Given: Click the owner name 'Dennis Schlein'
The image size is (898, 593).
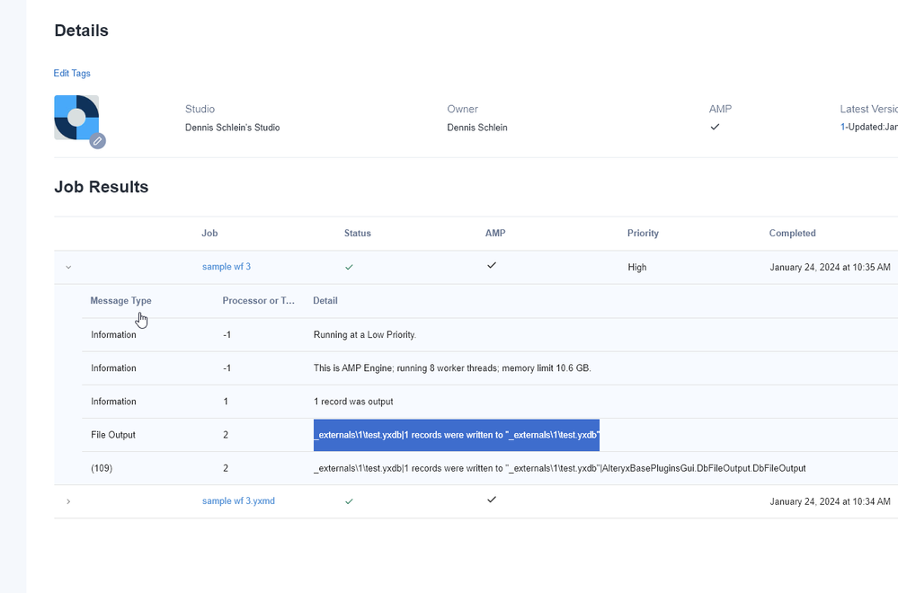Looking at the screenshot, I should tap(477, 128).
